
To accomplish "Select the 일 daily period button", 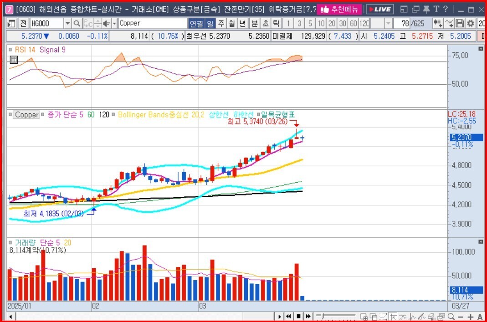I will [210, 23].
